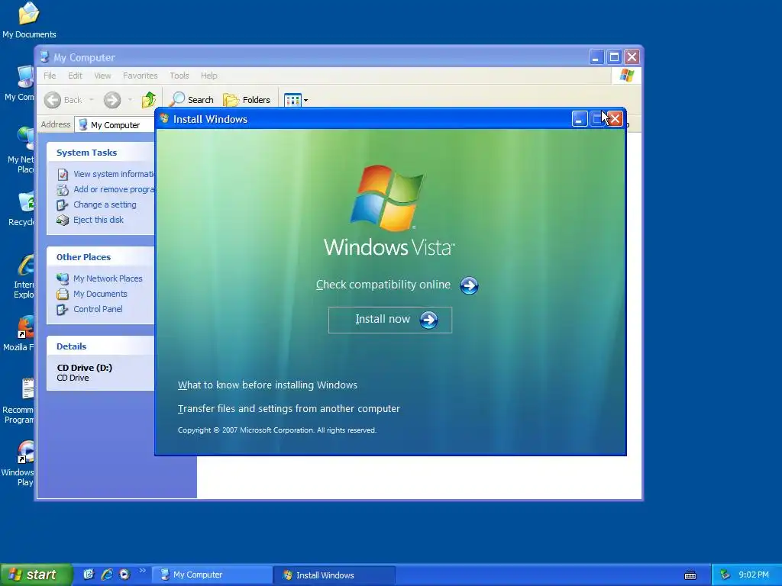Click the Check compatibility online arrow icon

469,285
